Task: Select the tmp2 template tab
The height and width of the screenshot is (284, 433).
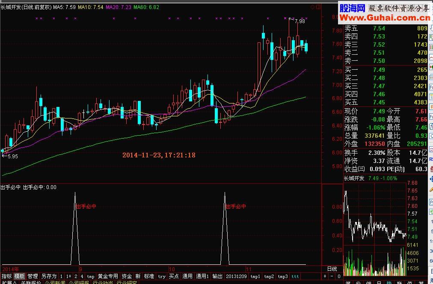Action: [269, 276]
